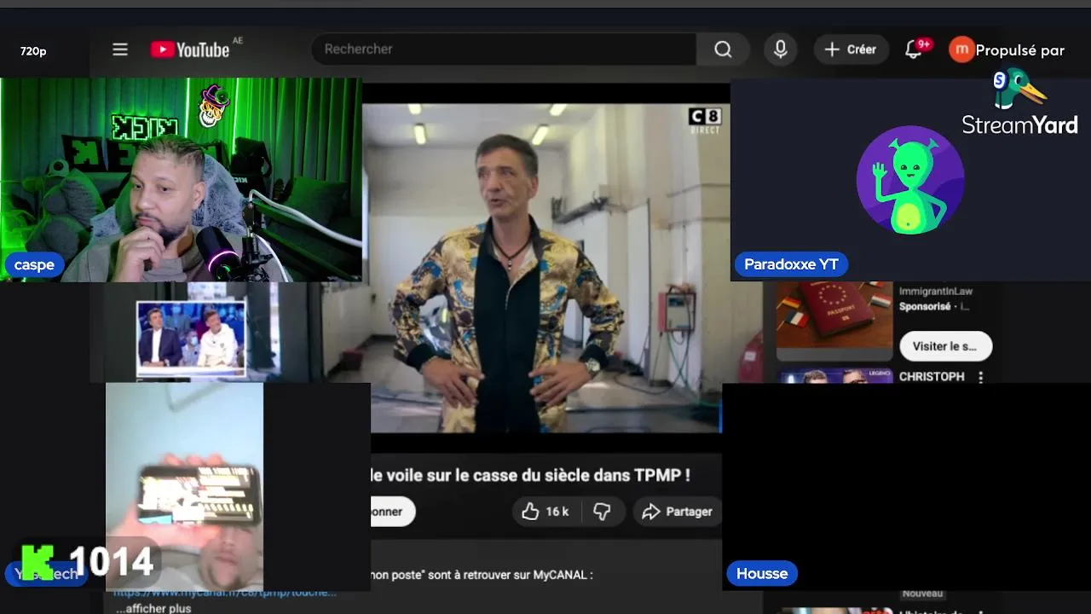Viewport: 1091px width, 614px height.
Task: Open the notifications bell with 9+ badge
Action: 914,49
